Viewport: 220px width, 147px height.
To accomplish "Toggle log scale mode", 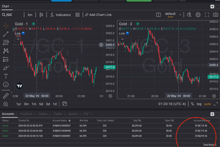I will click(199, 104).
